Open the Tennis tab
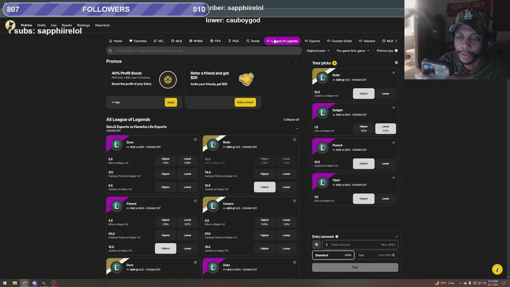The width and height of the screenshot is (510, 287). point(253,41)
